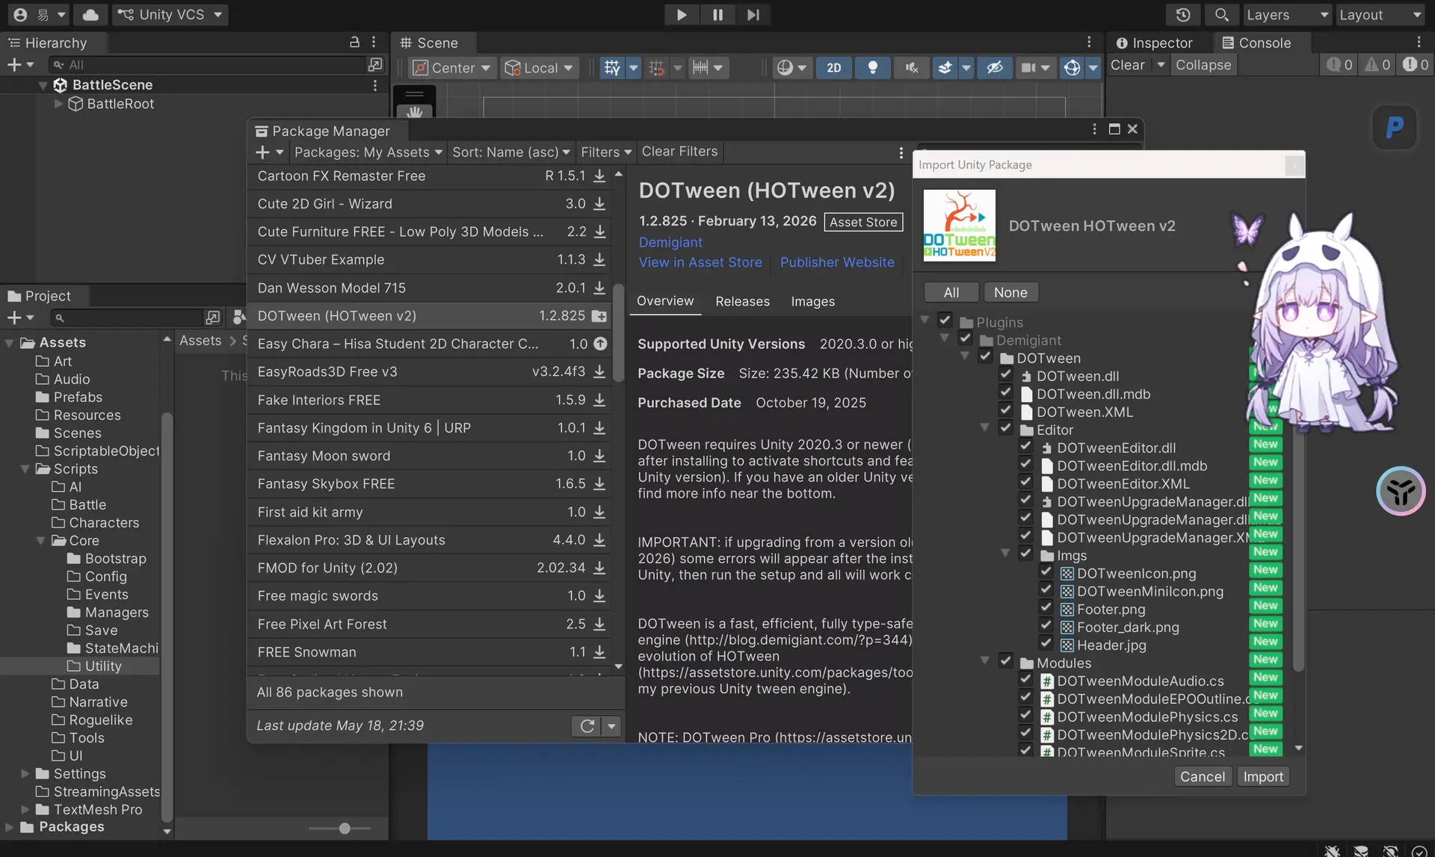Click the Hierarchy search field
Viewport: 1435px width, 857px height.
[207, 65]
